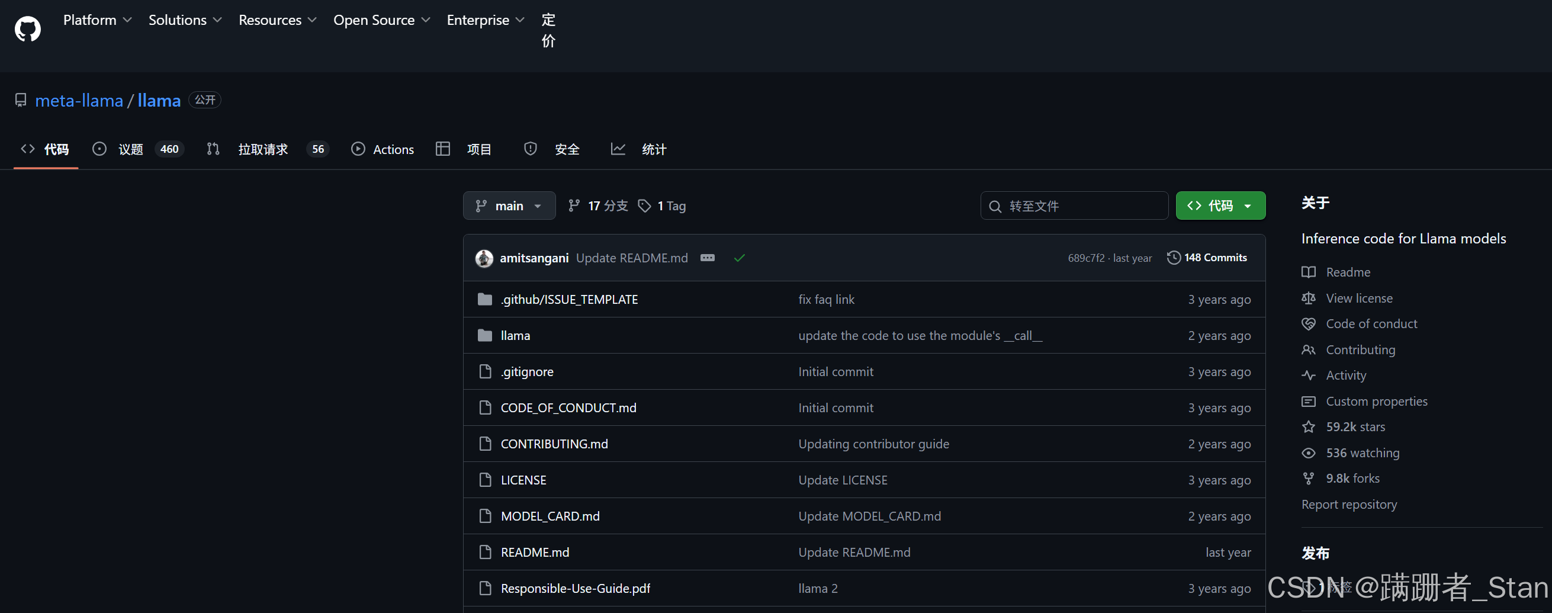Screen dimensions: 1552x613
Task: Open the Contributing sidebar link
Action: coord(1348,350)
